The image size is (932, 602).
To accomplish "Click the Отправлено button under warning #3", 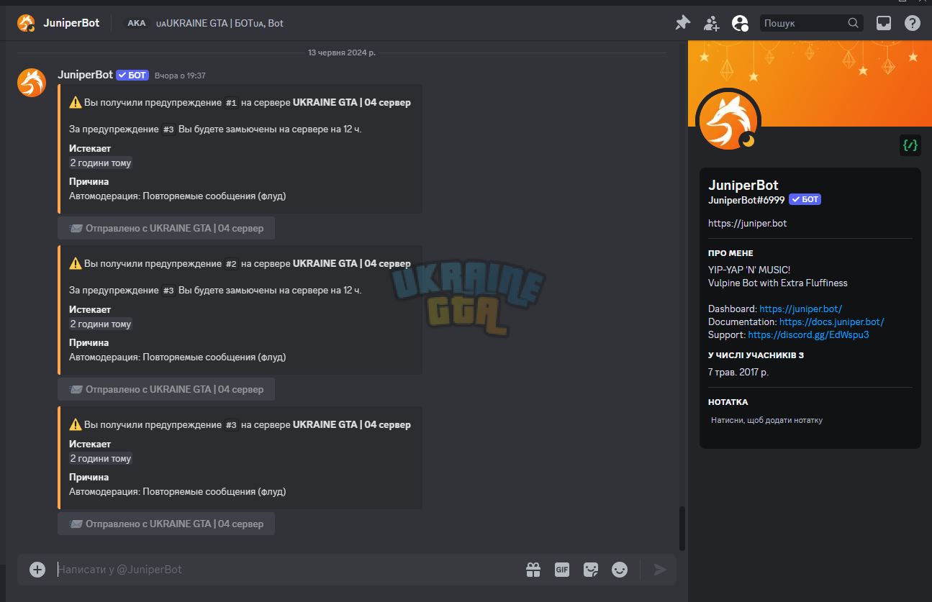I will (x=166, y=524).
